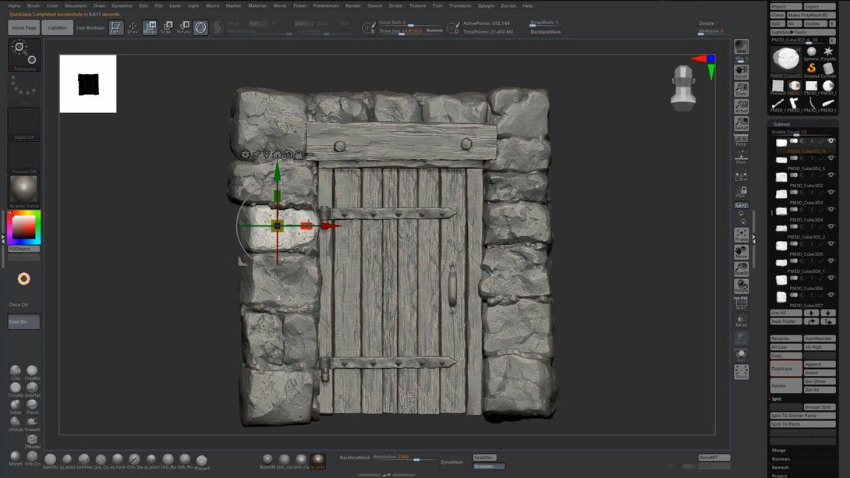This screenshot has width=850, height=478.
Task: Click the Home Page button
Action: pyautogui.click(x=24, y=27)
